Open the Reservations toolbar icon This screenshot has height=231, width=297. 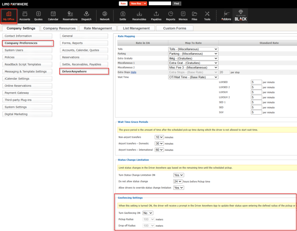[x=70, y=16]
